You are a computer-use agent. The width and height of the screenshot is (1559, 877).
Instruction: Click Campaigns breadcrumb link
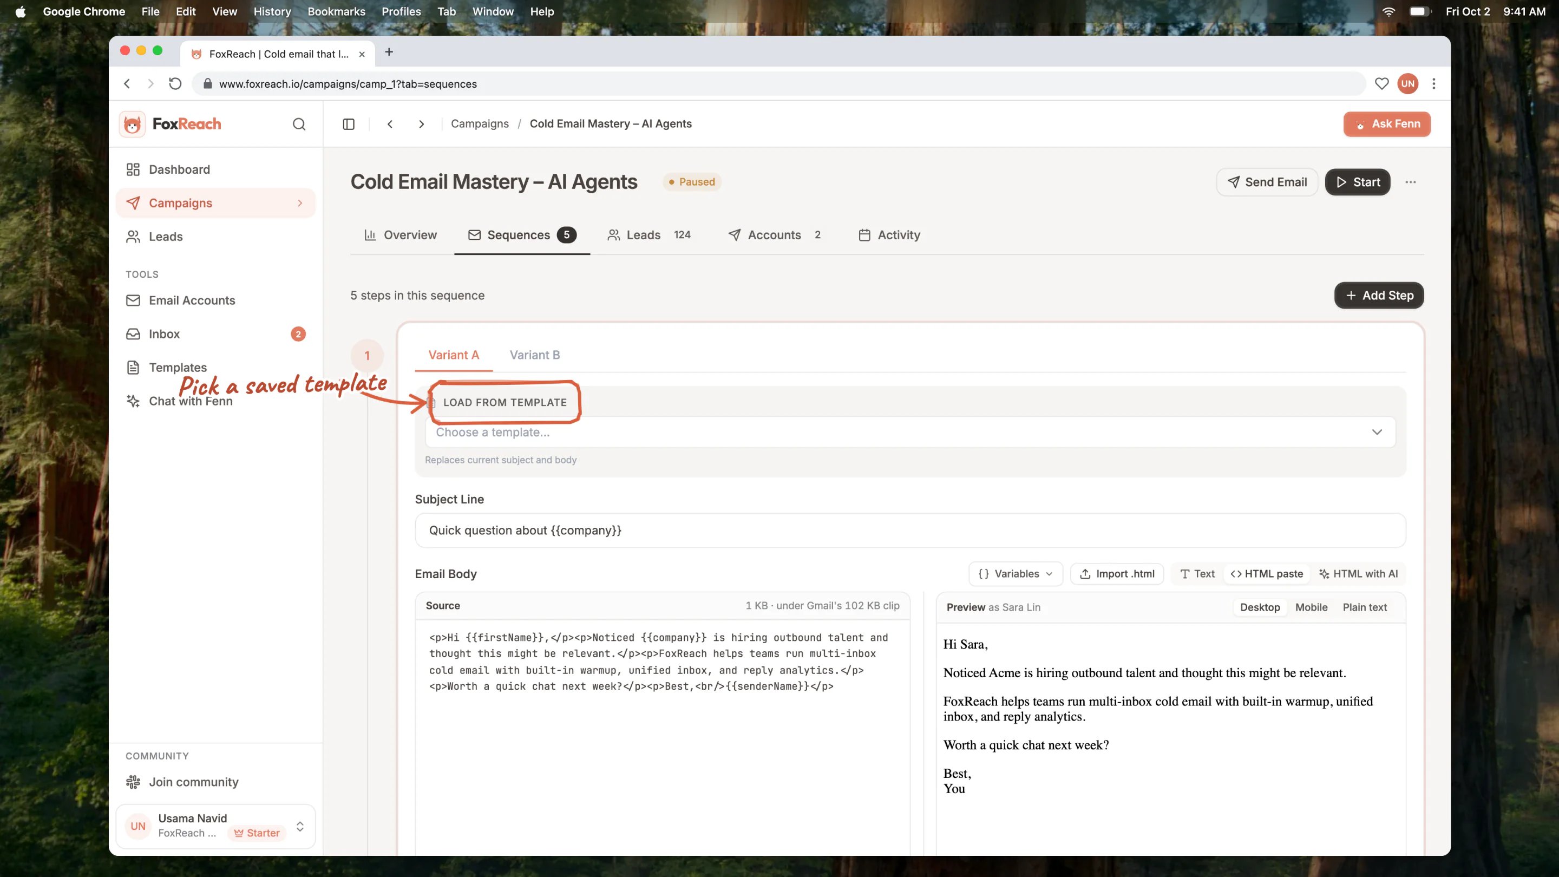(479, 124)
